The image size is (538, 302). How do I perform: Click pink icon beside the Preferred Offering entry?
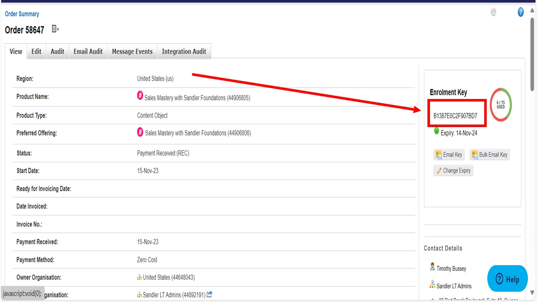click(x=140, y=132)
